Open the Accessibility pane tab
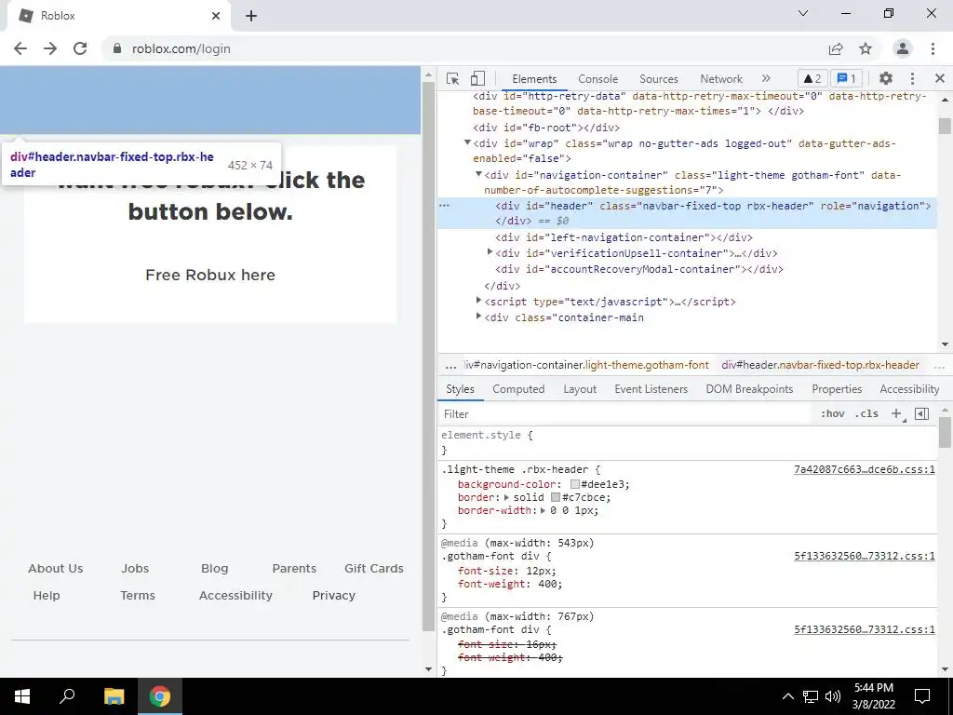 coord(909,389)
